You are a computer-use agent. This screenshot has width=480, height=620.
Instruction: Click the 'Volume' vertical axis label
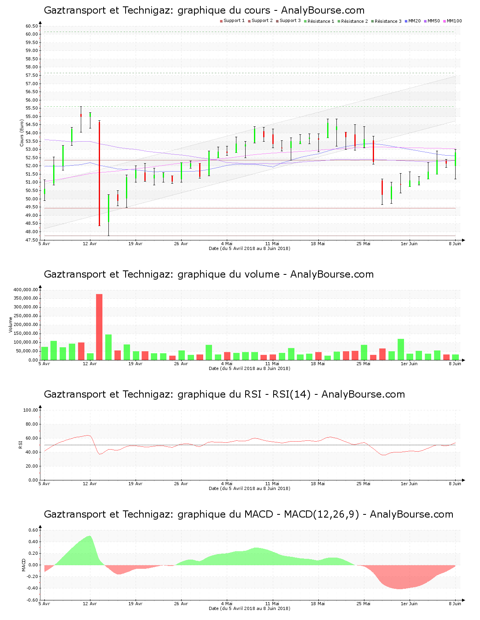click(11, 324)
